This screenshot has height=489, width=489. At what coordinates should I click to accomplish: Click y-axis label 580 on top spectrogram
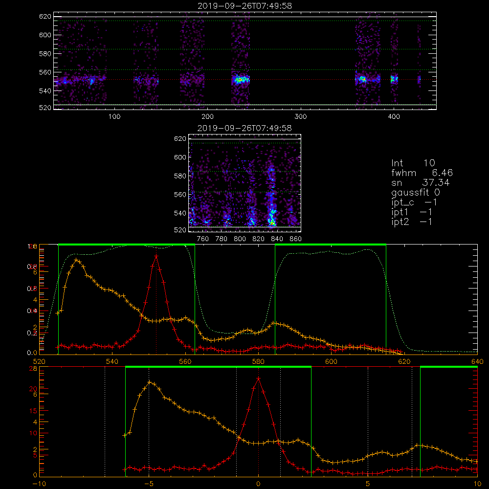[45, 54]
